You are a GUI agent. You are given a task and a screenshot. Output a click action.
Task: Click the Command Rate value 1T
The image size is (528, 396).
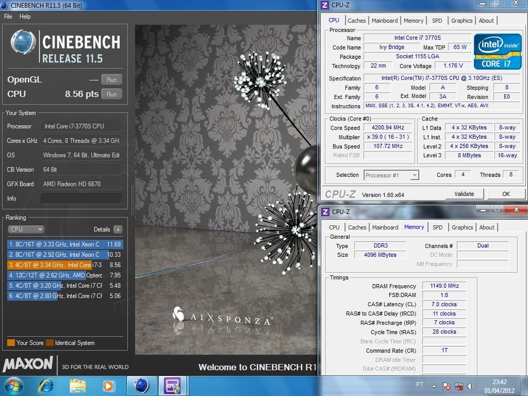tap(444, 351)
